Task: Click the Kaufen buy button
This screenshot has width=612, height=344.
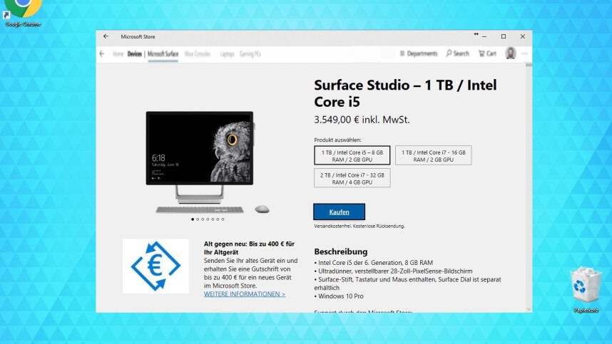Action: pos(340,212)
